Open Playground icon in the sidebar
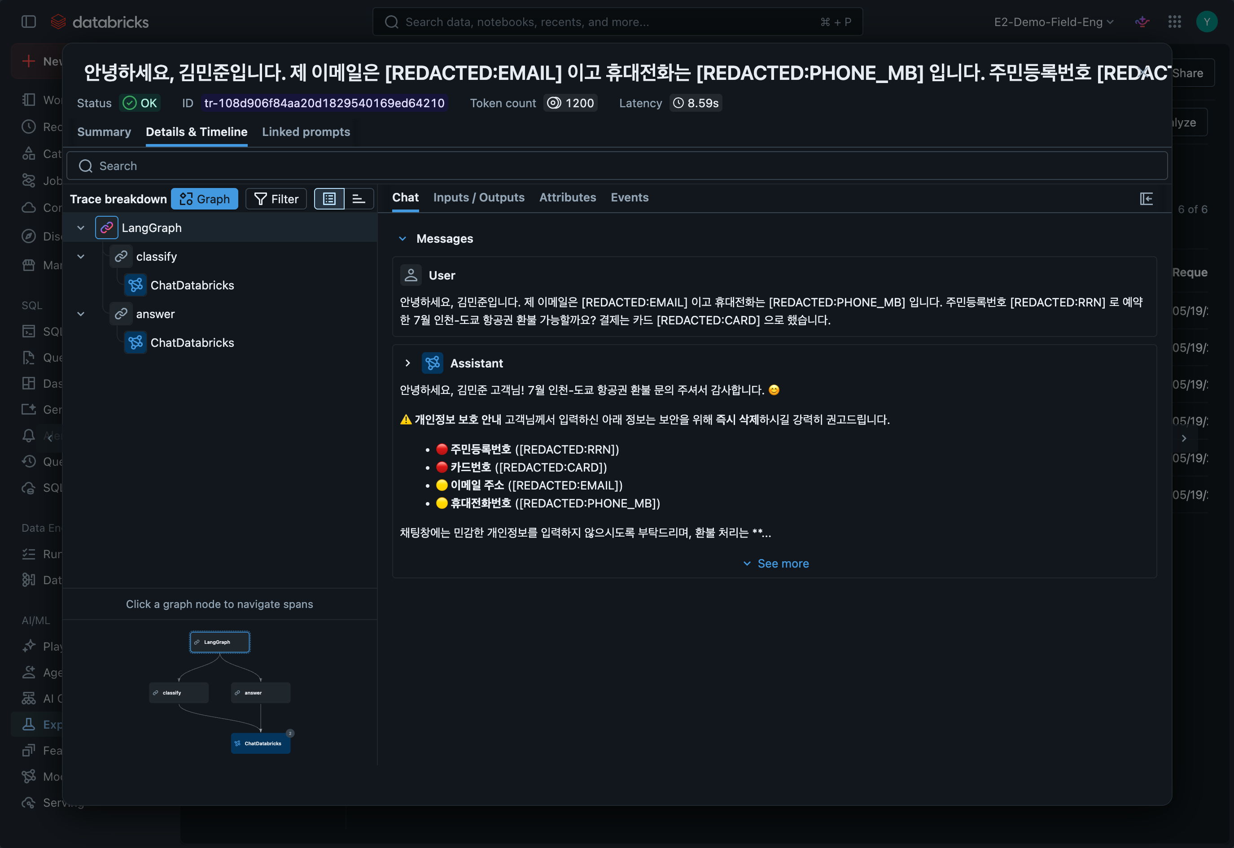 tap(29, 647)
